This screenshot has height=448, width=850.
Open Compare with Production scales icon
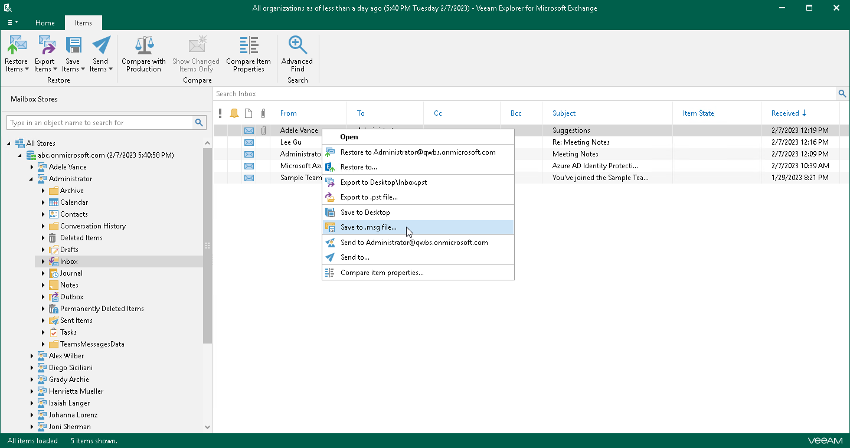point(143,45)
